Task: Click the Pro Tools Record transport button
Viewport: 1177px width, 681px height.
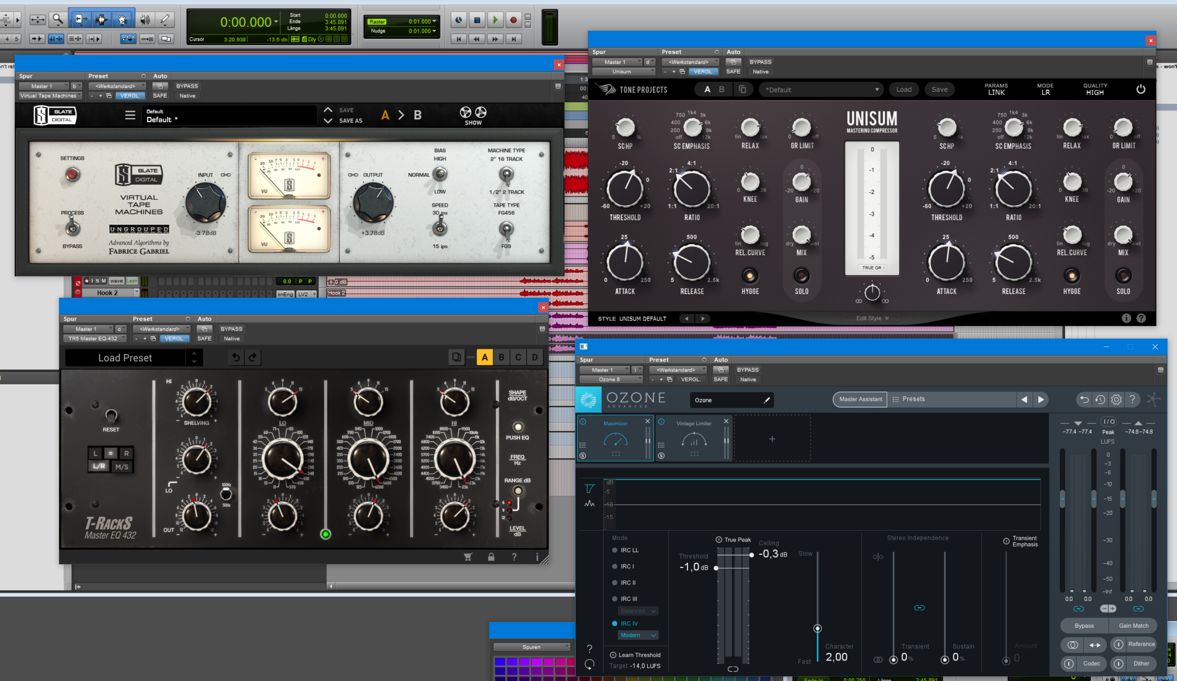Action: coord(513,20)
